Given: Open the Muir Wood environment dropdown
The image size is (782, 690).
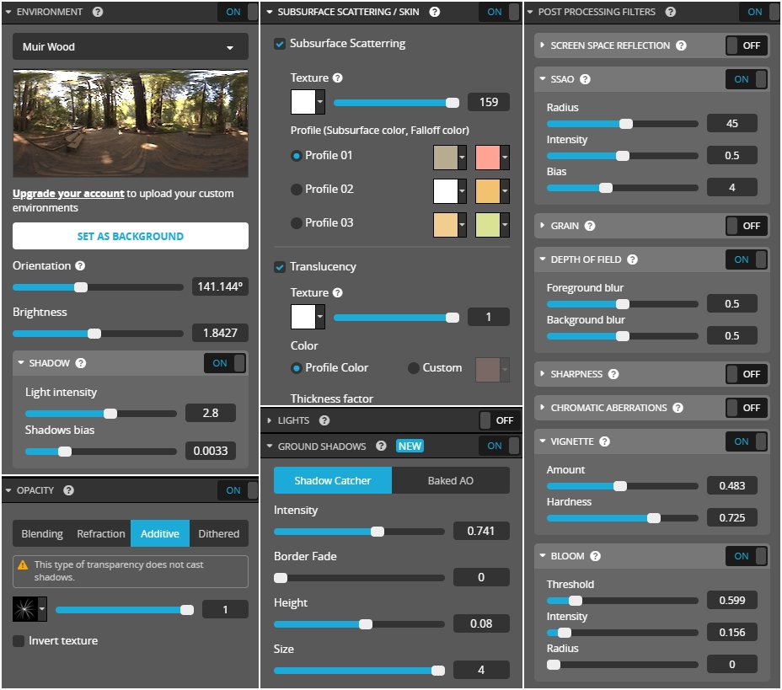Looking at the screenshot, I should [x=131, y=47].
